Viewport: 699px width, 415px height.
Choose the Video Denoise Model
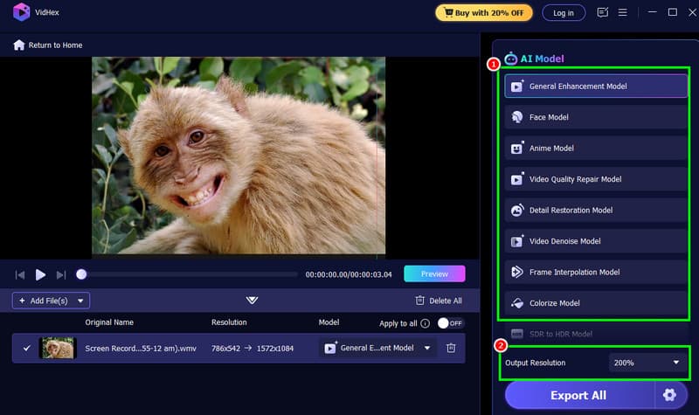pyautogui.click(x=596, y=241)
